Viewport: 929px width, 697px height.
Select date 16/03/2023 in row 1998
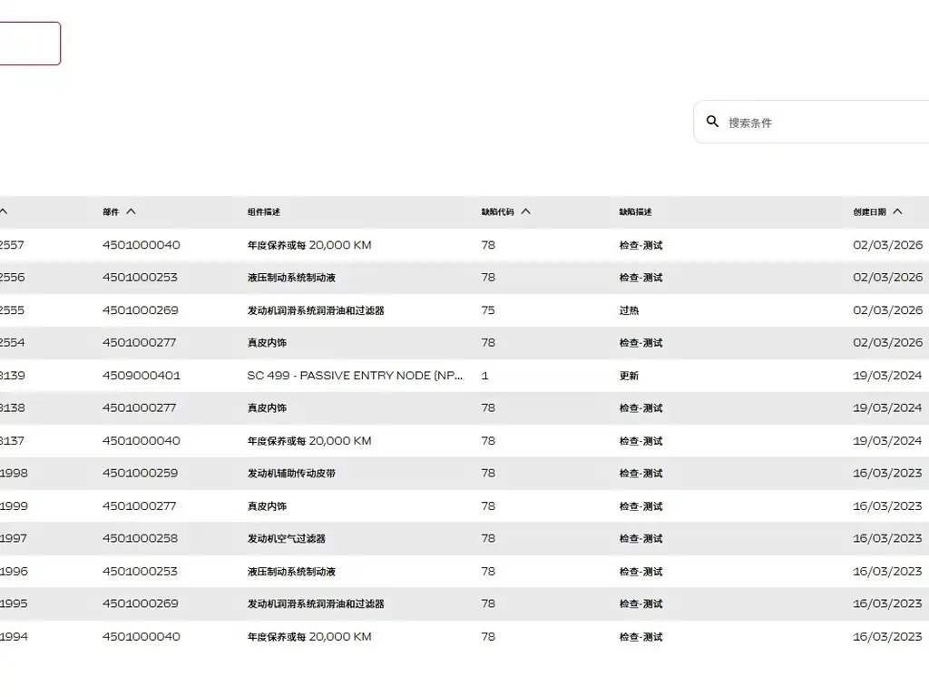[887, 474]
